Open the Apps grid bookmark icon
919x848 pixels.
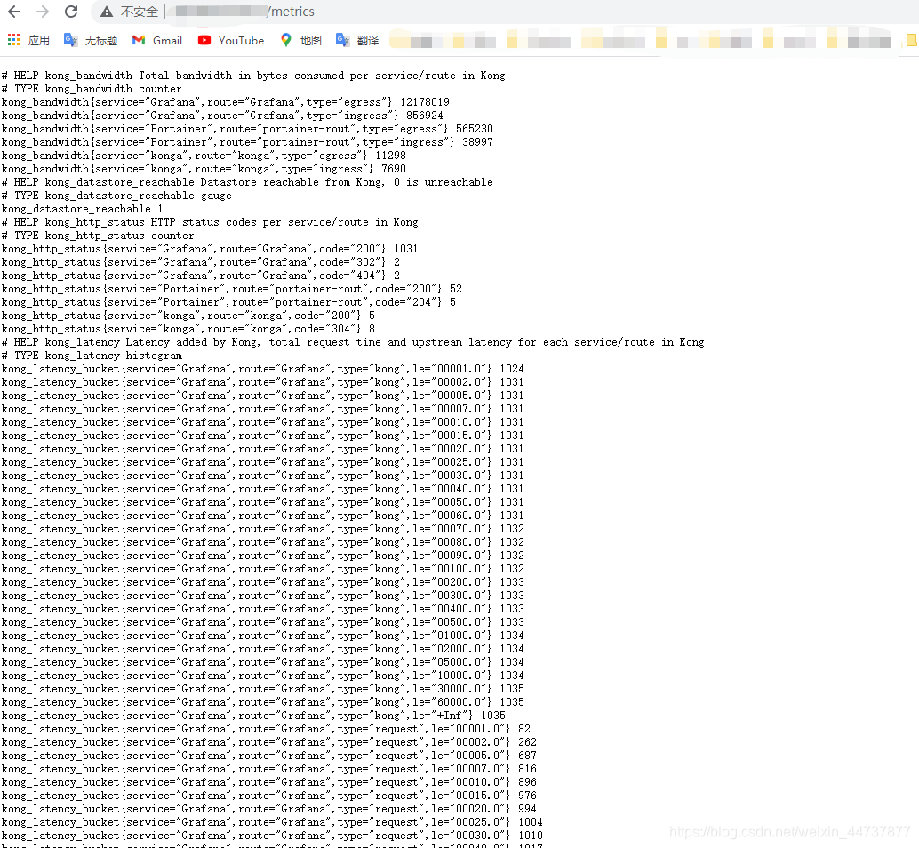13,40
